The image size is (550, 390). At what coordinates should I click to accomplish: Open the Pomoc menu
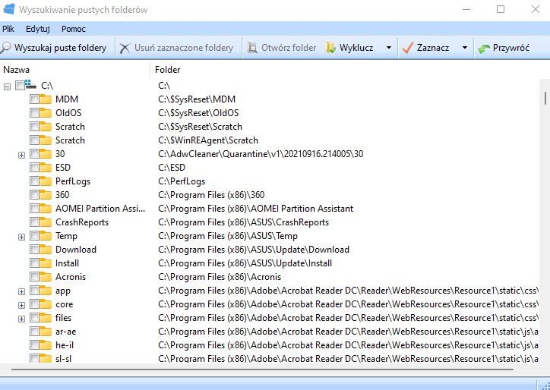tap(74, 29)
